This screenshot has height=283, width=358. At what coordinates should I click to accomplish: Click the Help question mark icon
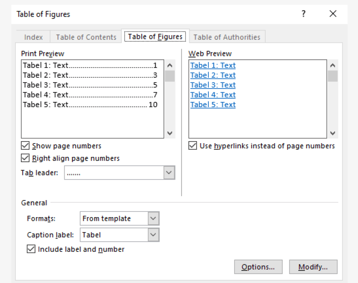click(x=304, y=14)
